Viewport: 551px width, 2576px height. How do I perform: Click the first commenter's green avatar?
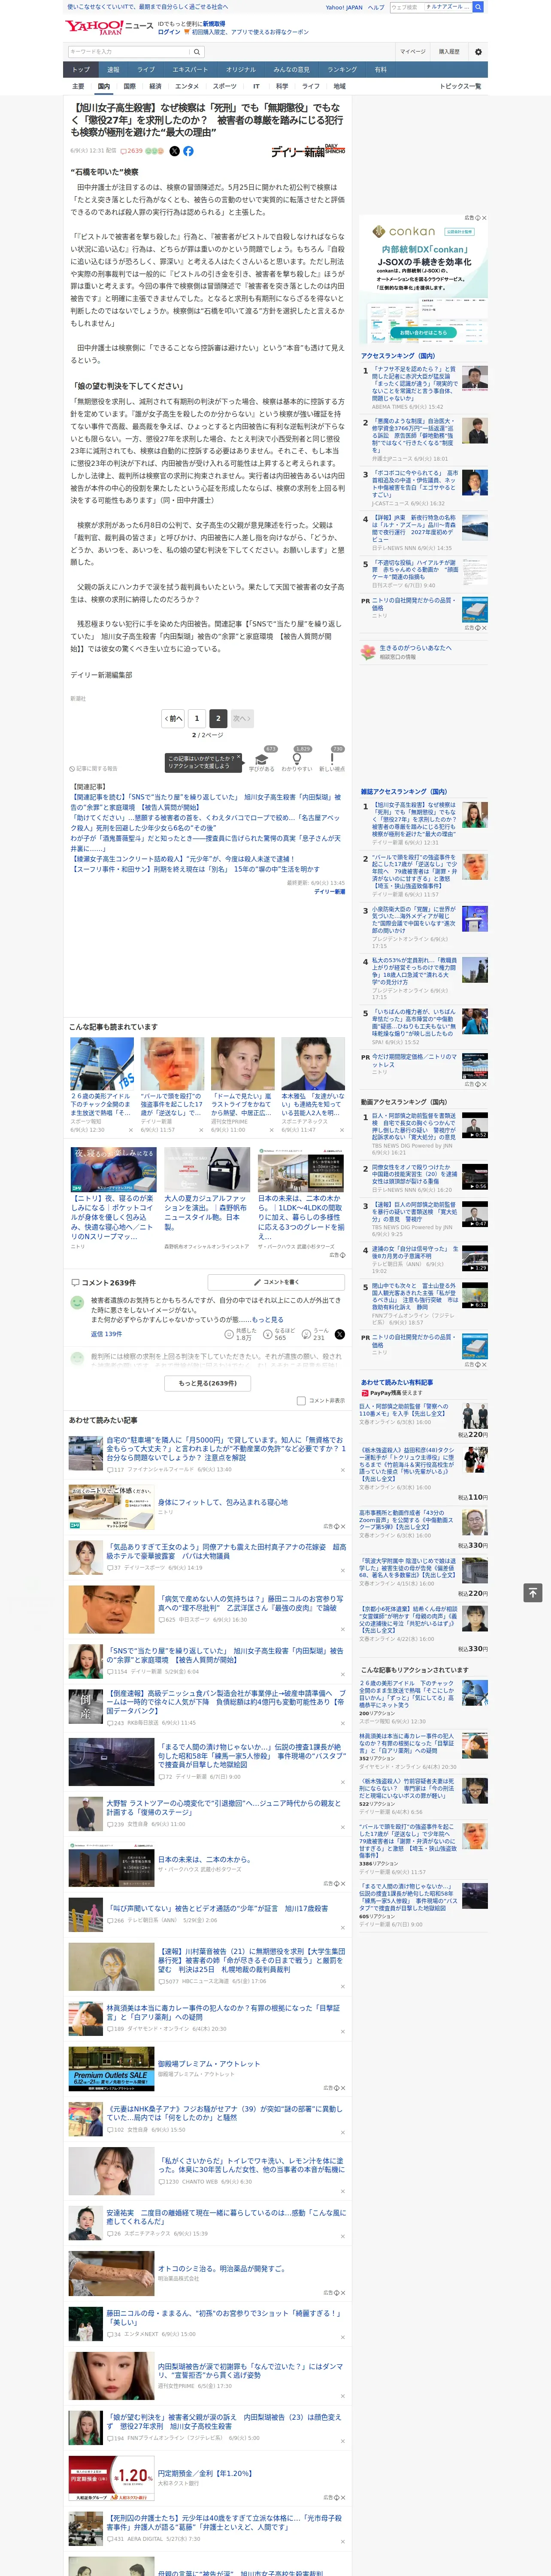pos(77,1302)
